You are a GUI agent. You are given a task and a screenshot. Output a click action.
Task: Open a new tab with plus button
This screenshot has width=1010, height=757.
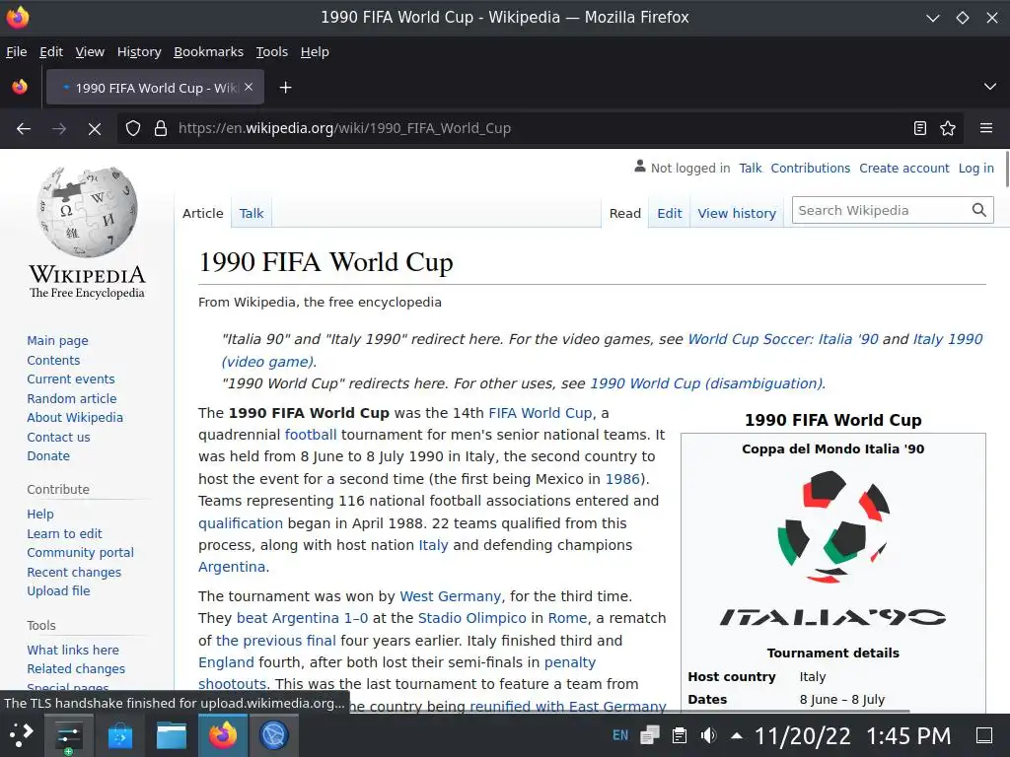tap(285, 87)
